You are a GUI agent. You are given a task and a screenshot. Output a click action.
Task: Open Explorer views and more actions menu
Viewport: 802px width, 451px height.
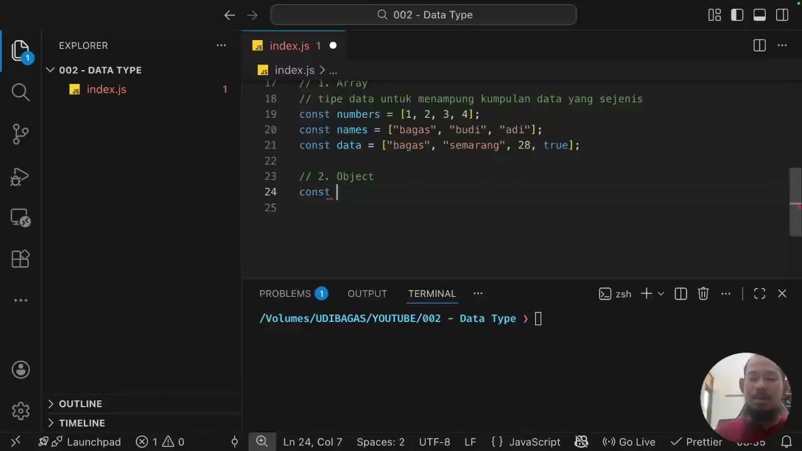[221, 46]
